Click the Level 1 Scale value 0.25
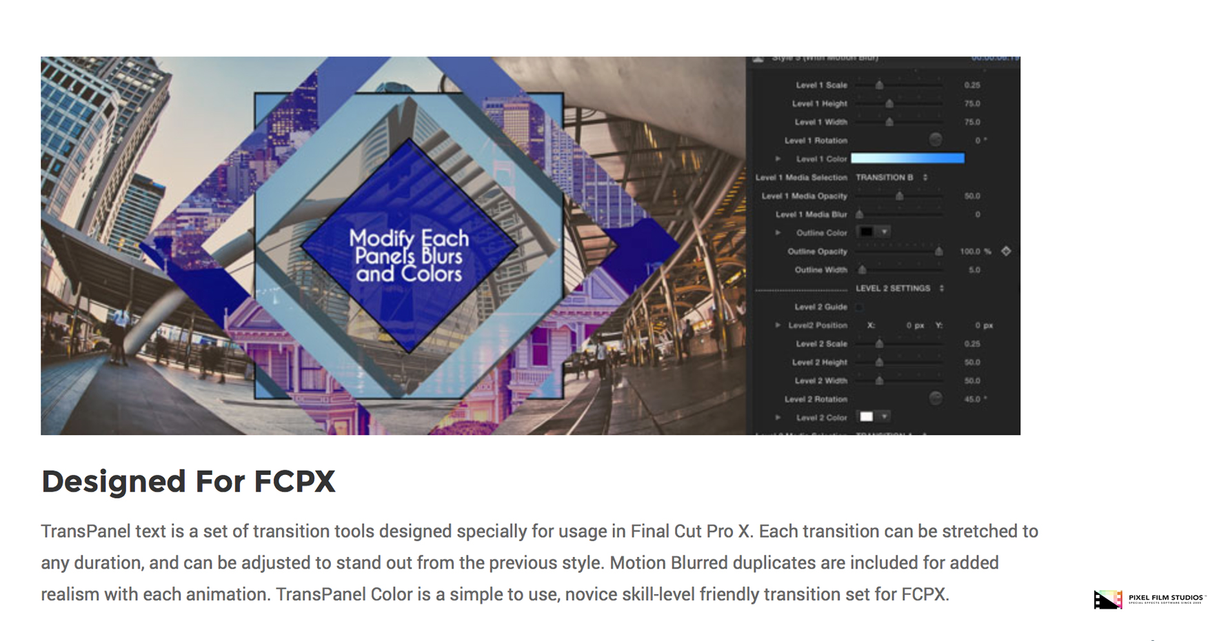Viewport: 1230px width, 641px height. [972, 85]
